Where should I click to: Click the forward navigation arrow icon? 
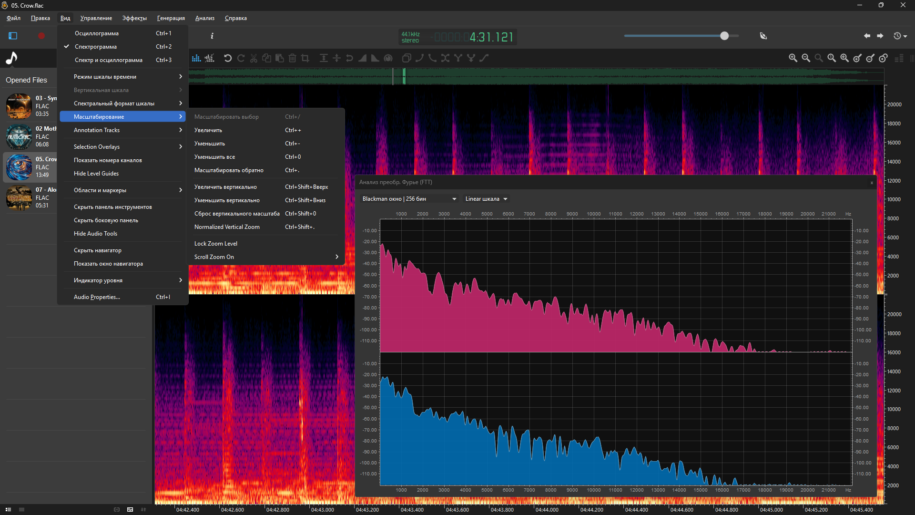[x=880, y=36]
